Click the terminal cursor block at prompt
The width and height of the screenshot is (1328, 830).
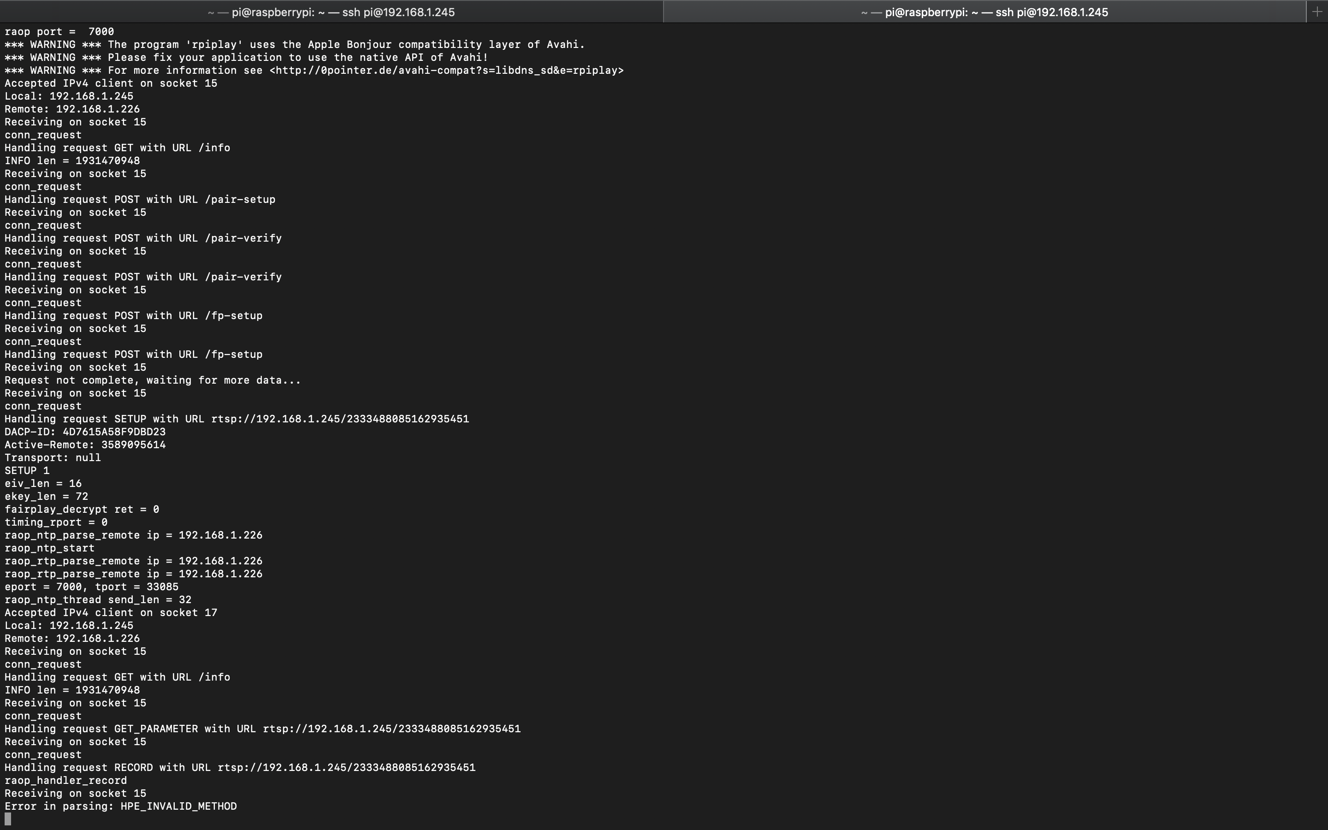click(8, 819)
